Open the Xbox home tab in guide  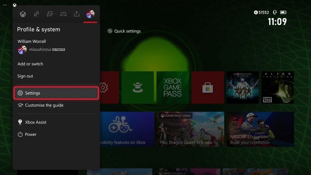23,14
